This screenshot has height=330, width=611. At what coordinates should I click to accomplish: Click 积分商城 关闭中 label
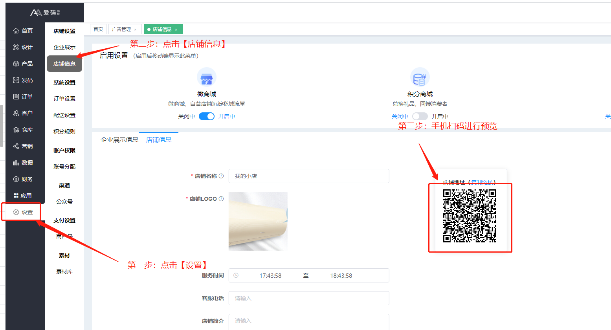400,116
